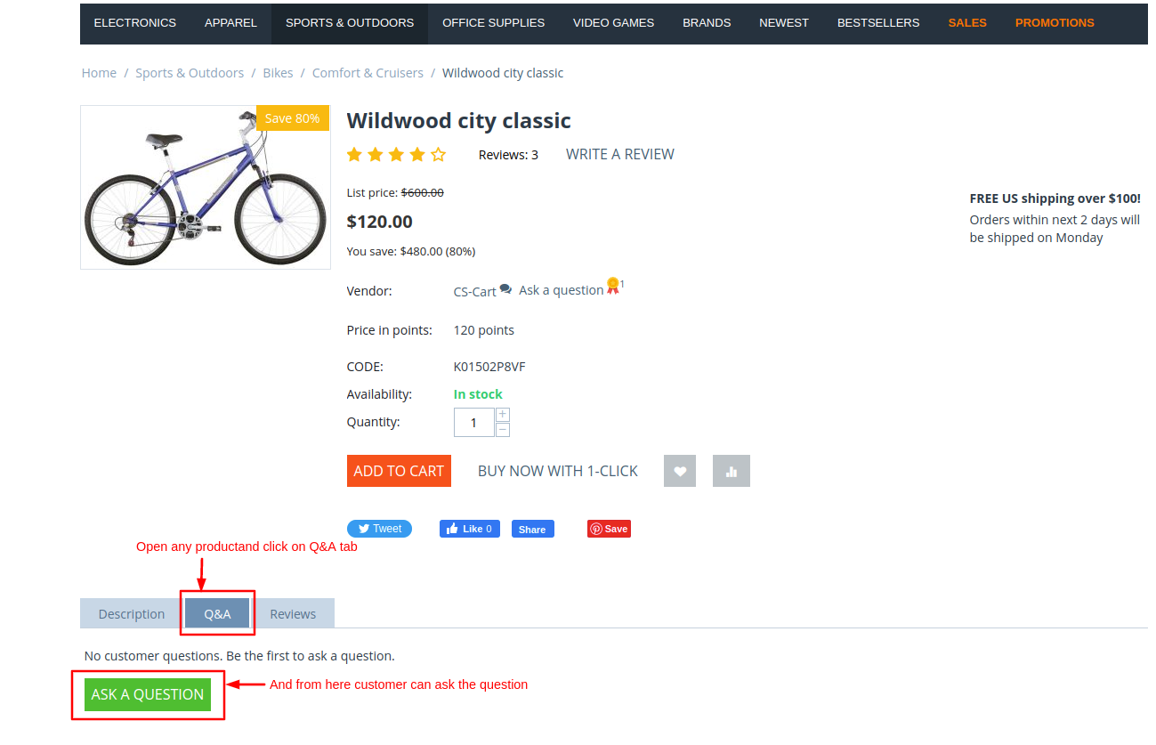Click the green Ask a Question button
The height and width of the screenshot is (745, 1156).
point(148,694)
